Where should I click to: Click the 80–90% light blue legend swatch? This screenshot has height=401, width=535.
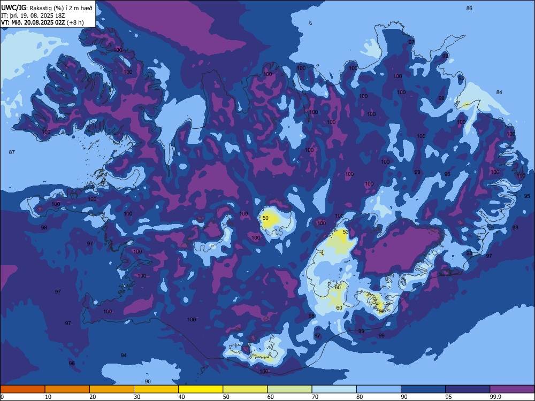(x=379, y=389)
